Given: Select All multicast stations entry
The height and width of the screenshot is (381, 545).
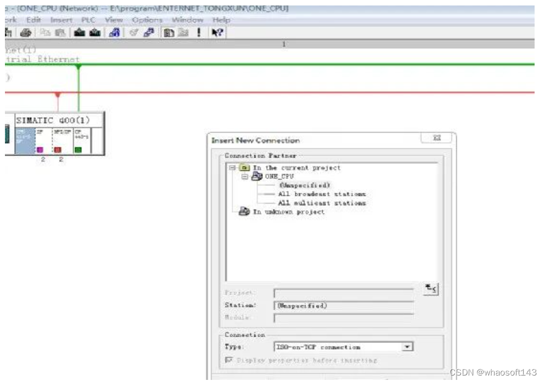Looking at the screenshot, I should click(x=322, y=203).
